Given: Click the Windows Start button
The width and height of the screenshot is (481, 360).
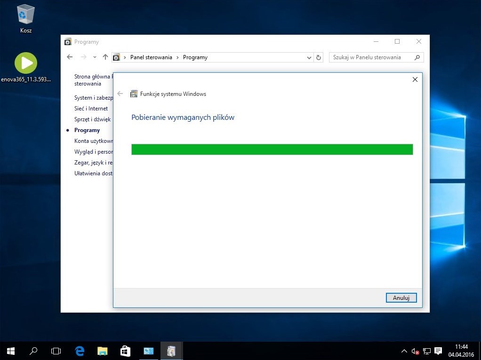Looking at the screenshot, I should (x=11, y=351).
